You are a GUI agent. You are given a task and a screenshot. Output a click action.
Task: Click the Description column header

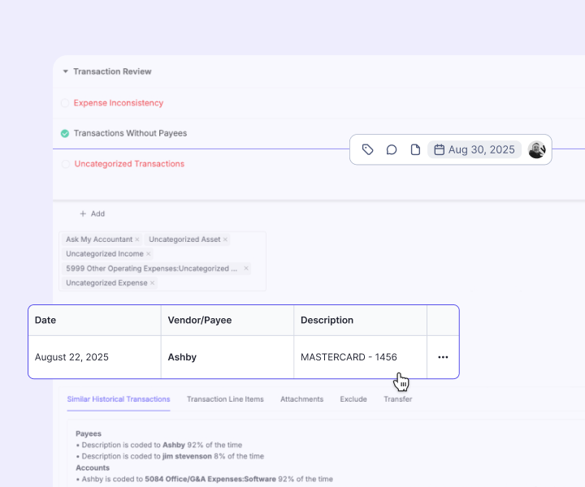(361, 321)
